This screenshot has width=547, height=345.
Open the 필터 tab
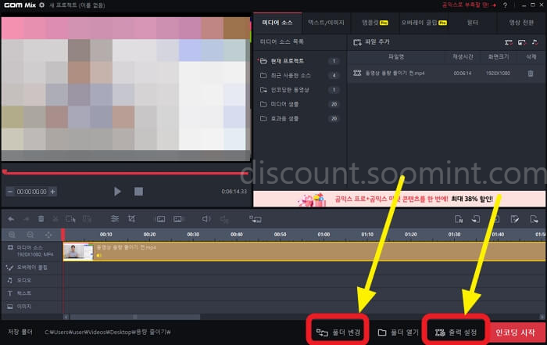coord(472,23)
